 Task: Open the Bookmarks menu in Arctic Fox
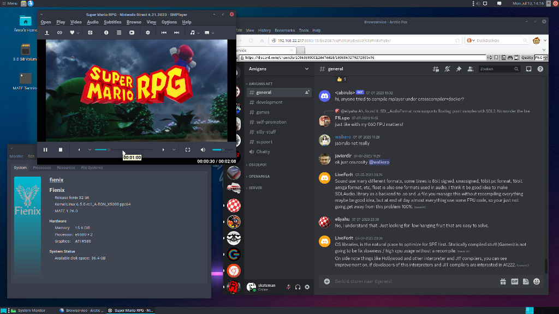pyautogui.click(x=284, y=31)
